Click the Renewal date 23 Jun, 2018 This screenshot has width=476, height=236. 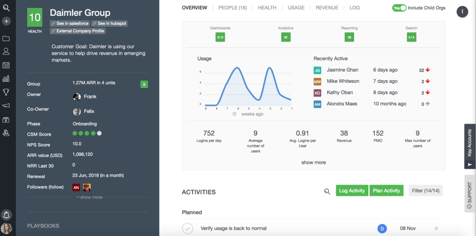click(x=98, y=176)
